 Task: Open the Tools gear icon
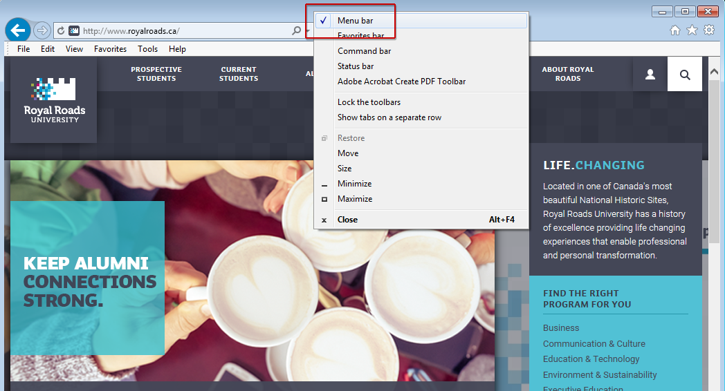click(x=709, y=30)
